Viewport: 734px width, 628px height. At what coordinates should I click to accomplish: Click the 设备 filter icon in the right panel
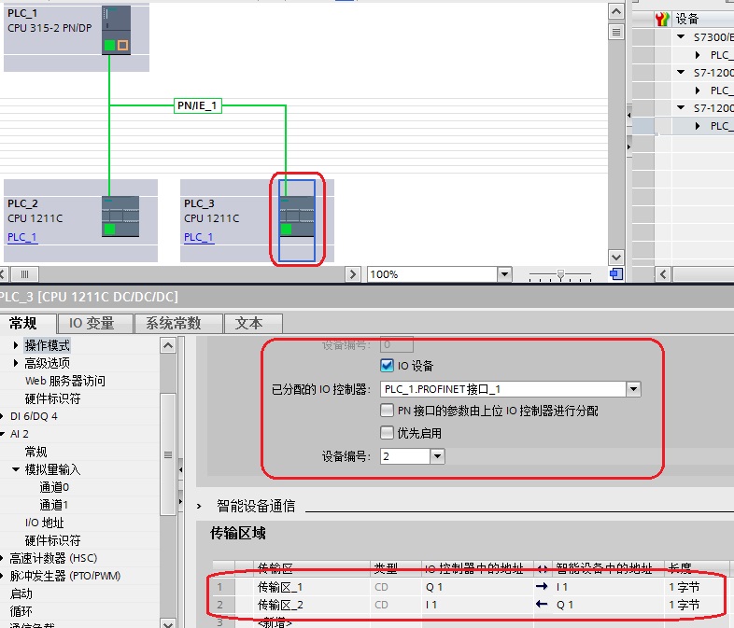662,20
